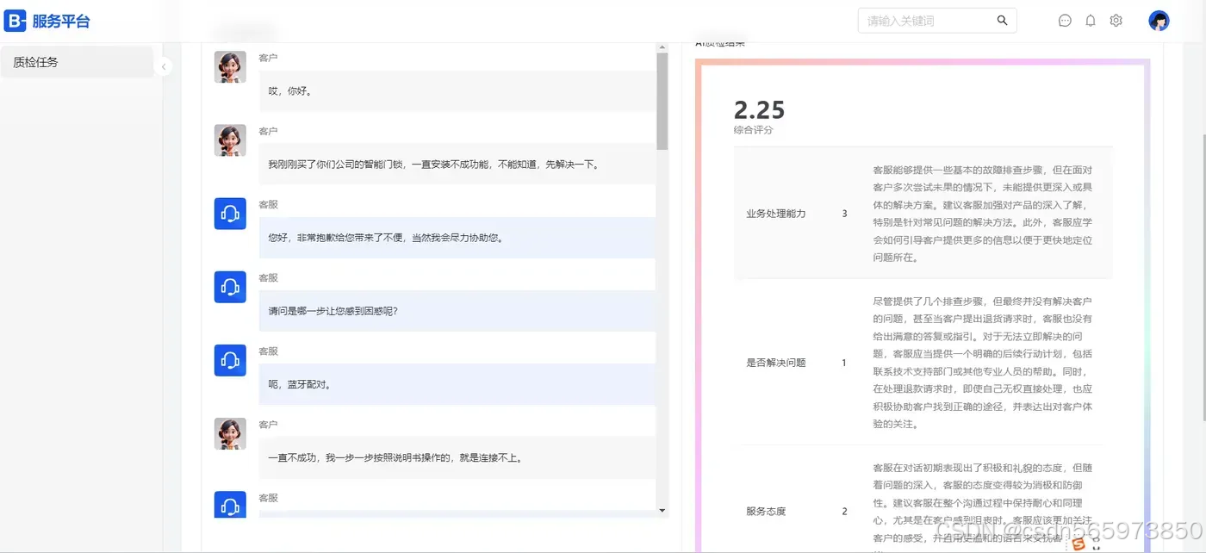Click the blue B 服务平台 logo icon
The height and width of the screenshot is (553, 1206).
(x=14, y=20)
